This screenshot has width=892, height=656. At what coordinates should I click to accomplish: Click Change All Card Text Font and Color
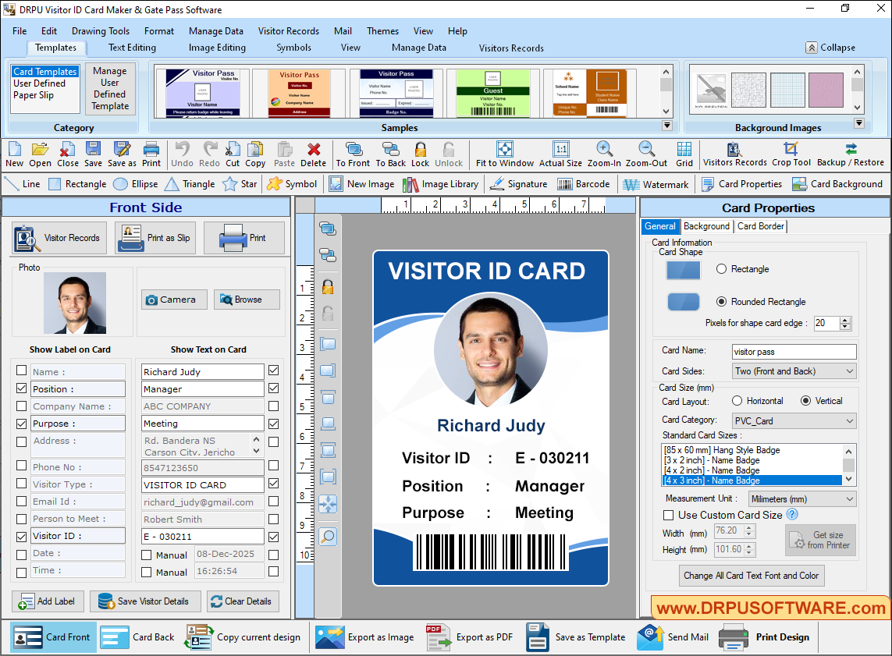tap(752, 576)
